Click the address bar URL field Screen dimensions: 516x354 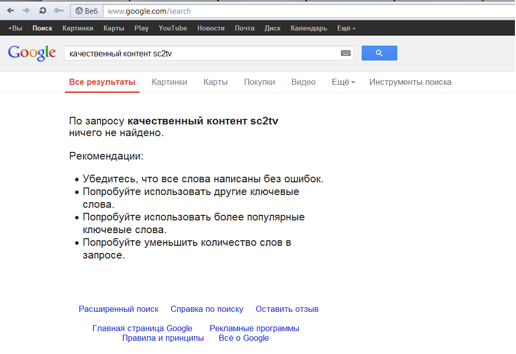point(309,11)
